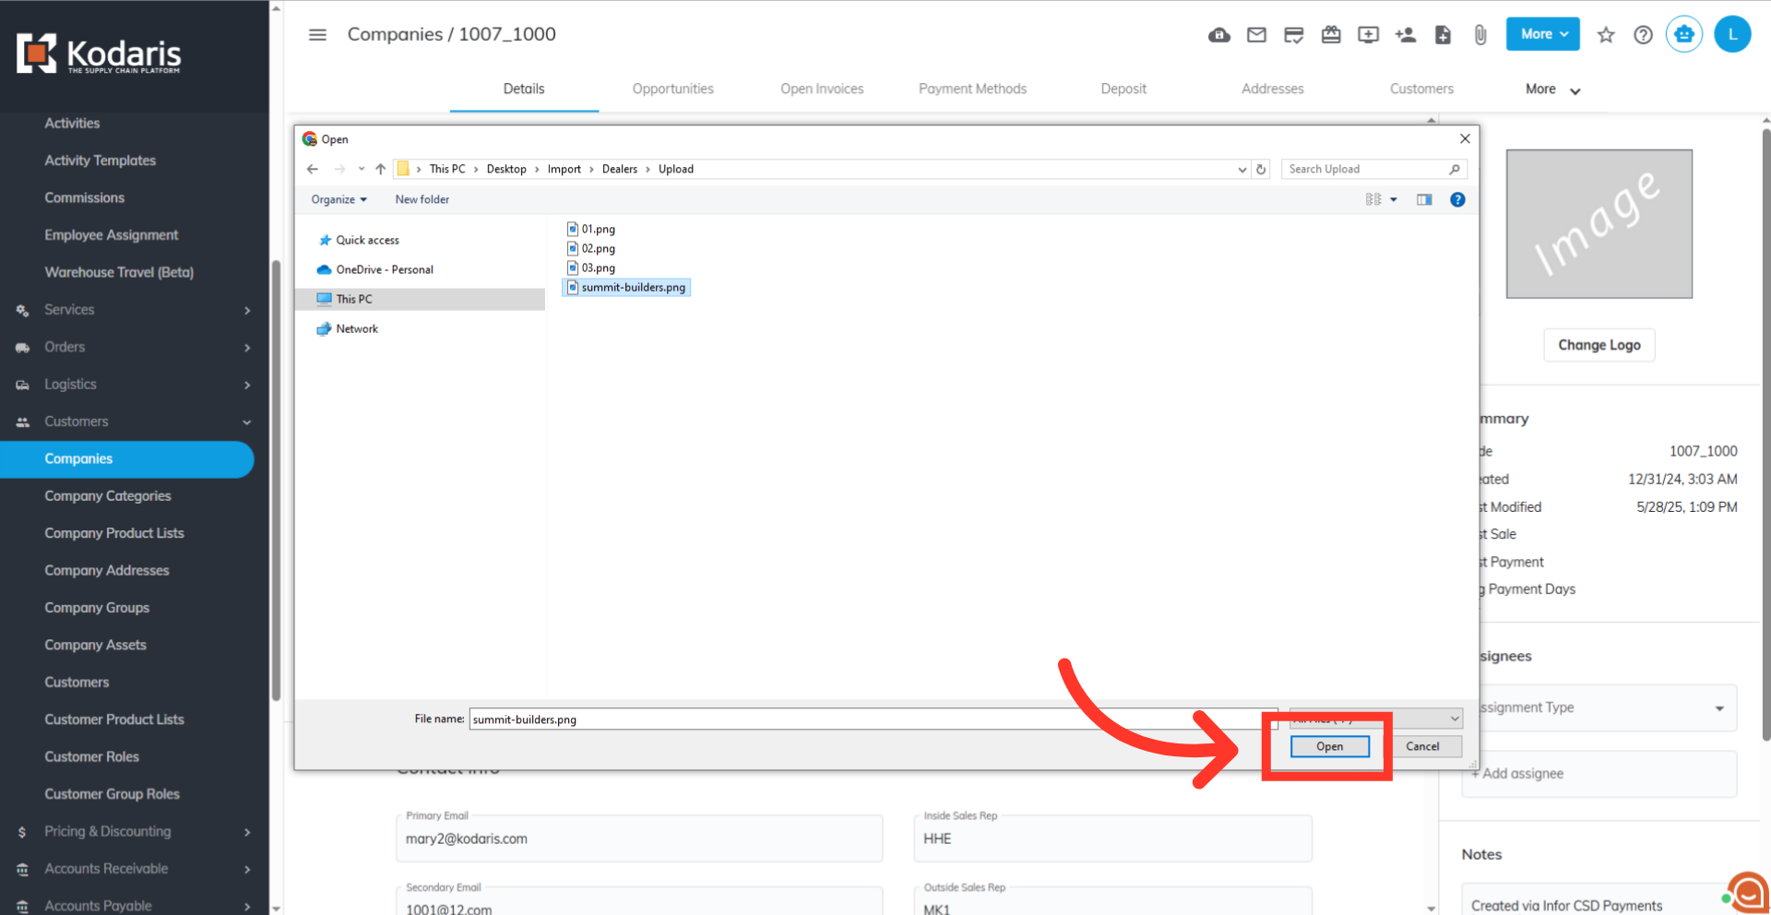The image size is (1771, 915).
Task: Click the Change Logo button
Action: [x=1599, y=345]
